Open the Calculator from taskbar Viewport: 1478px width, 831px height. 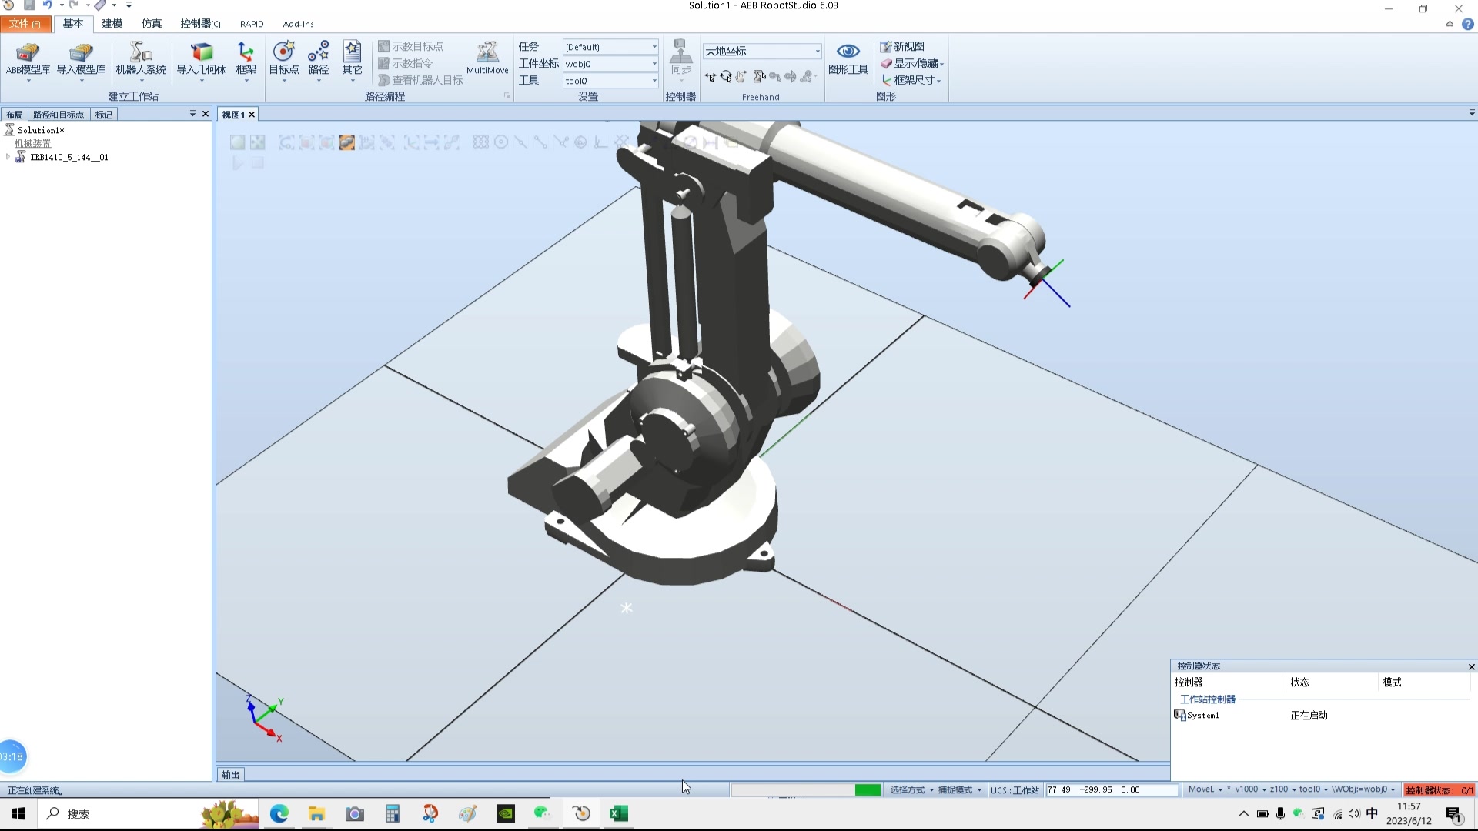(x=392, y=813)
